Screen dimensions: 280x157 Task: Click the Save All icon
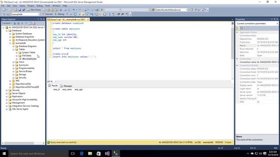[x=23, y=10]
